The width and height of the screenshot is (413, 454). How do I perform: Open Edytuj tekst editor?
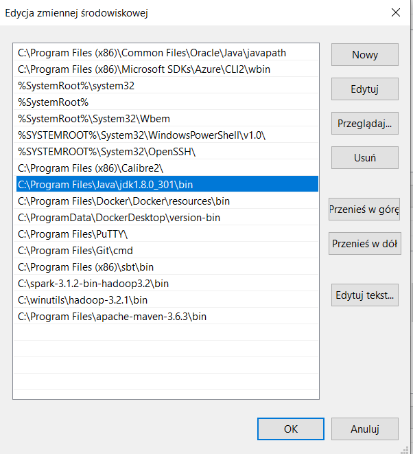(364, 295)
